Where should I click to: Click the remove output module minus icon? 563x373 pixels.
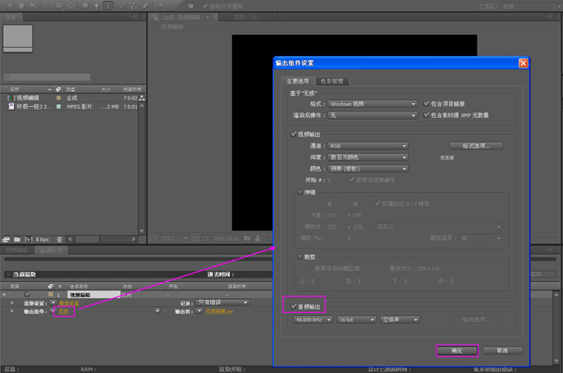pos(165,310)
